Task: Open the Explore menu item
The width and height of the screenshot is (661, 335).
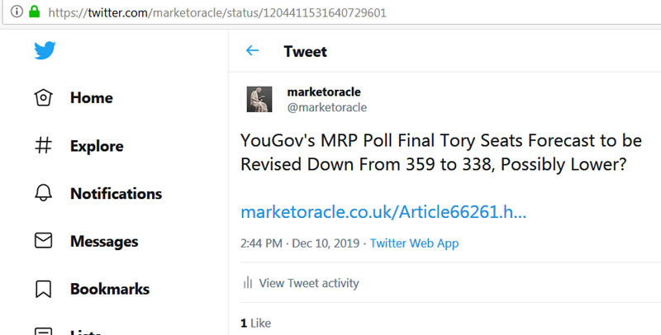Action: click(x=97, y=146)
